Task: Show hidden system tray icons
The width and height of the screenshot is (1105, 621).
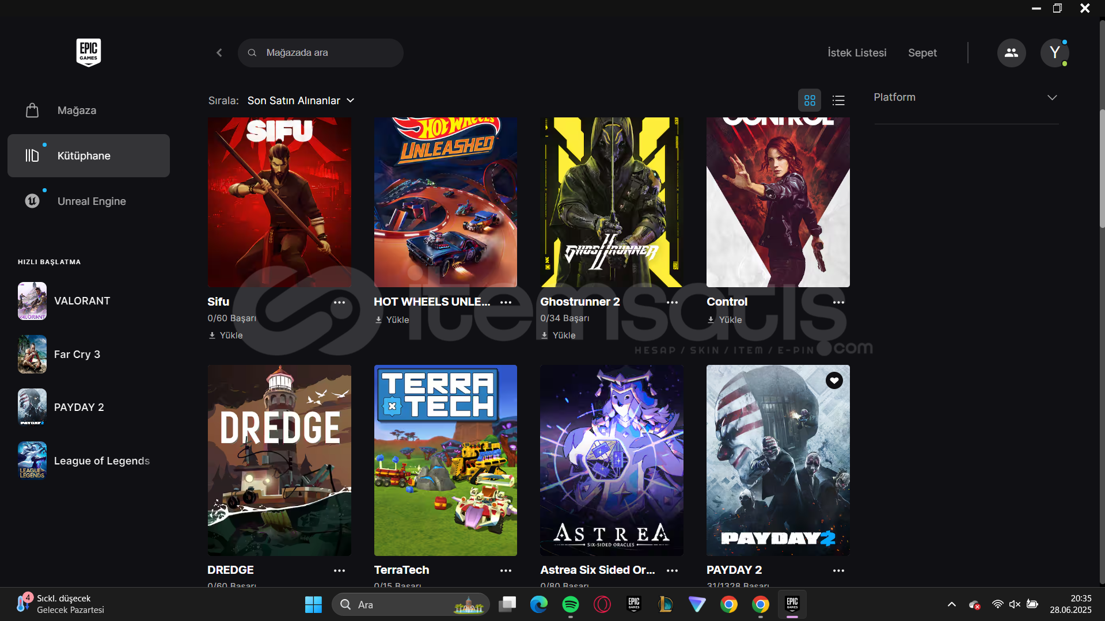Action: tap(951, 605)
